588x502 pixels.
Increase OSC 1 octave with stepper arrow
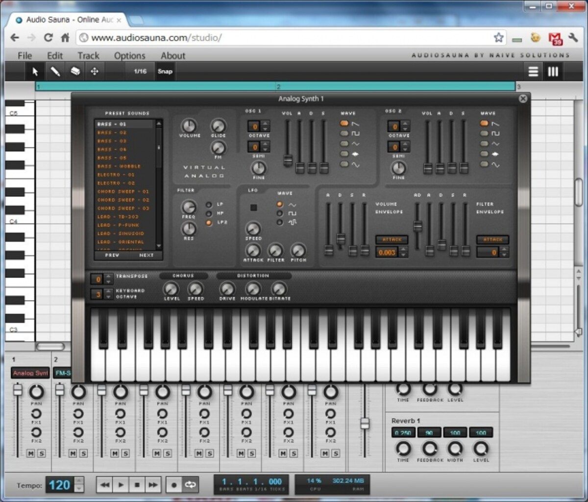265,124
